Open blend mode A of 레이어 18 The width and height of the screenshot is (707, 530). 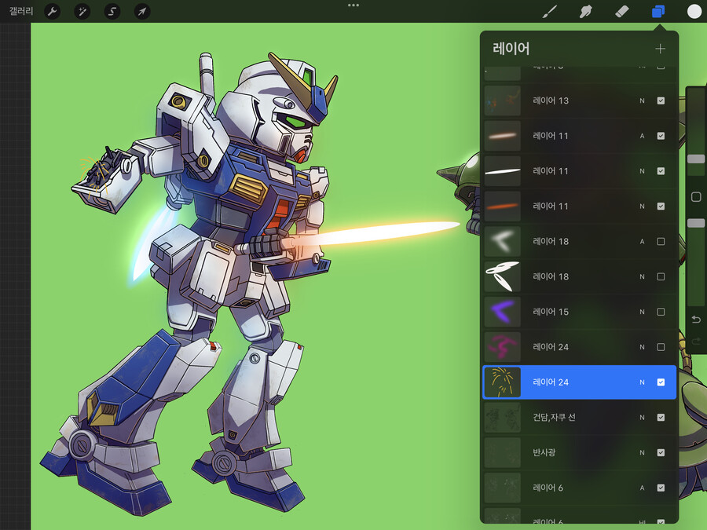click(642, 241)
